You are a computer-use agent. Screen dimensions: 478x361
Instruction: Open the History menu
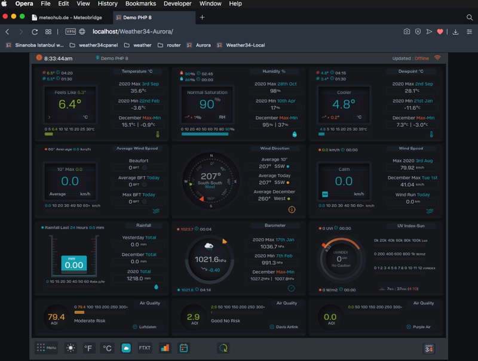pos(108,4)
